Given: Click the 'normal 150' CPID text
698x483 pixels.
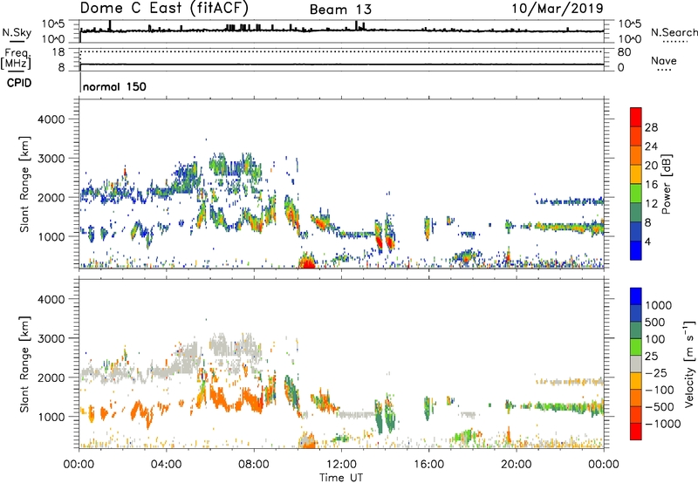Looking at the screenshot, I should point(114,86).
